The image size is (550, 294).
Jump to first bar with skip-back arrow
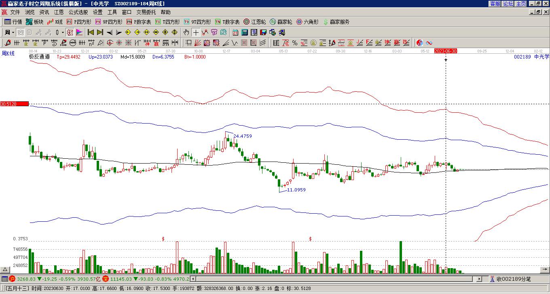pos(91,32)
